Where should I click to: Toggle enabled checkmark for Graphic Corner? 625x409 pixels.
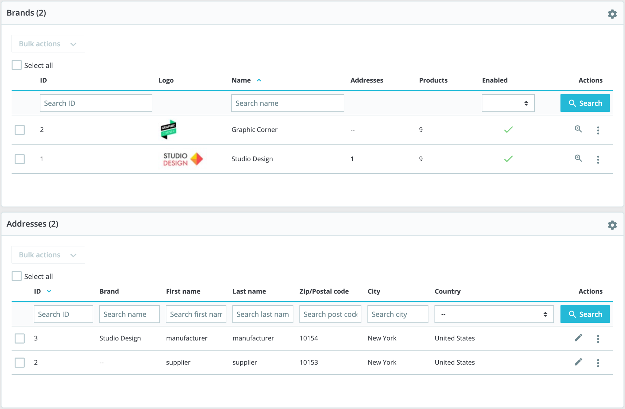click(x=508, y=130)
